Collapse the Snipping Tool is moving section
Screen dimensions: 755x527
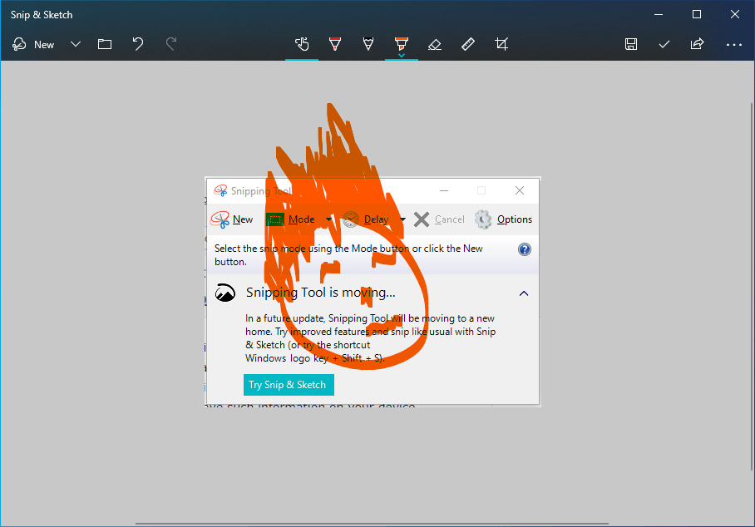[524, 293]
